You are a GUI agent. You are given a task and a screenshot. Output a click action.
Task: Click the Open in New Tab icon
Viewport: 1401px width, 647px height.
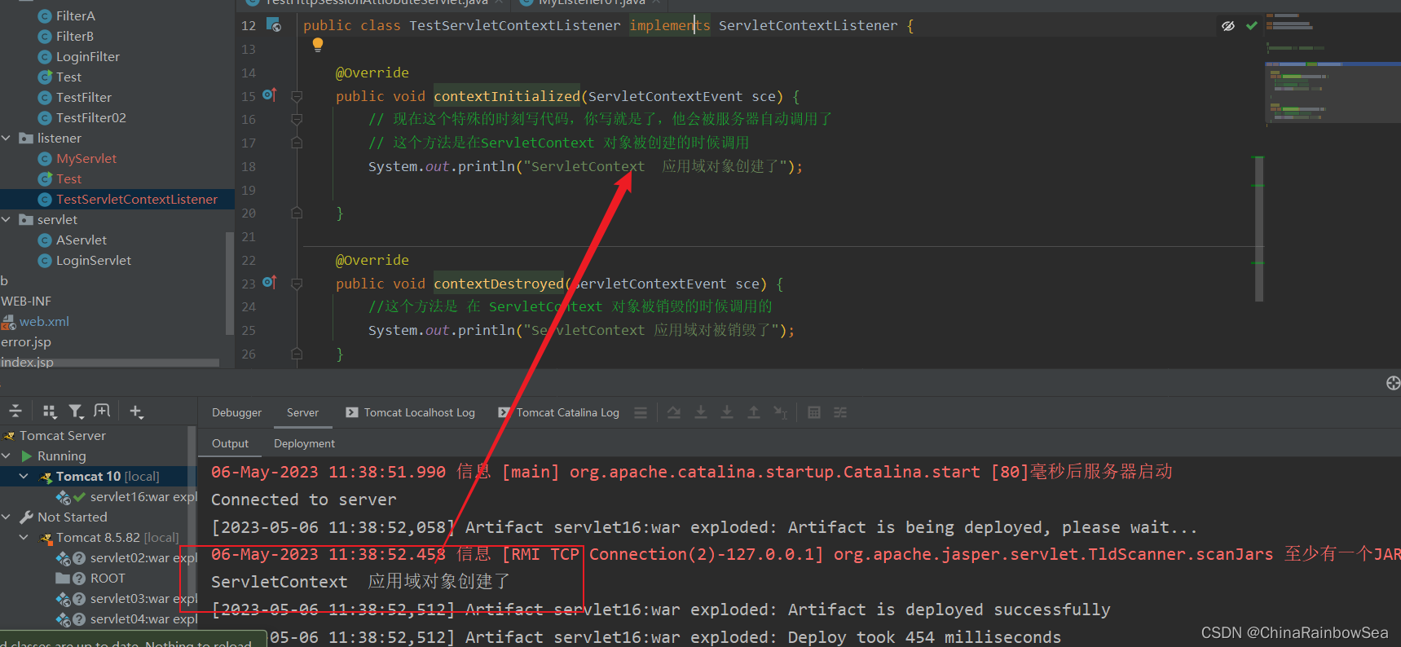(x=102, y=411)
